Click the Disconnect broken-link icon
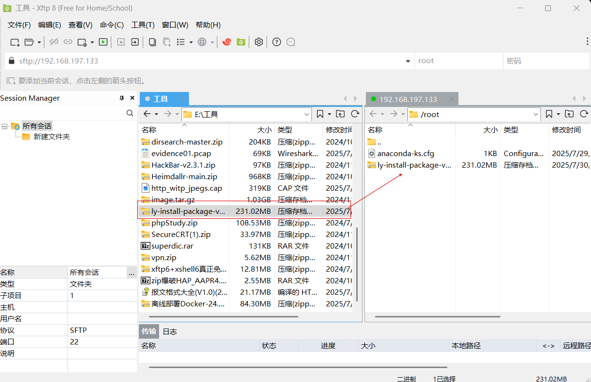The width and height of the screenshot is (591, 382). point(54,42)
